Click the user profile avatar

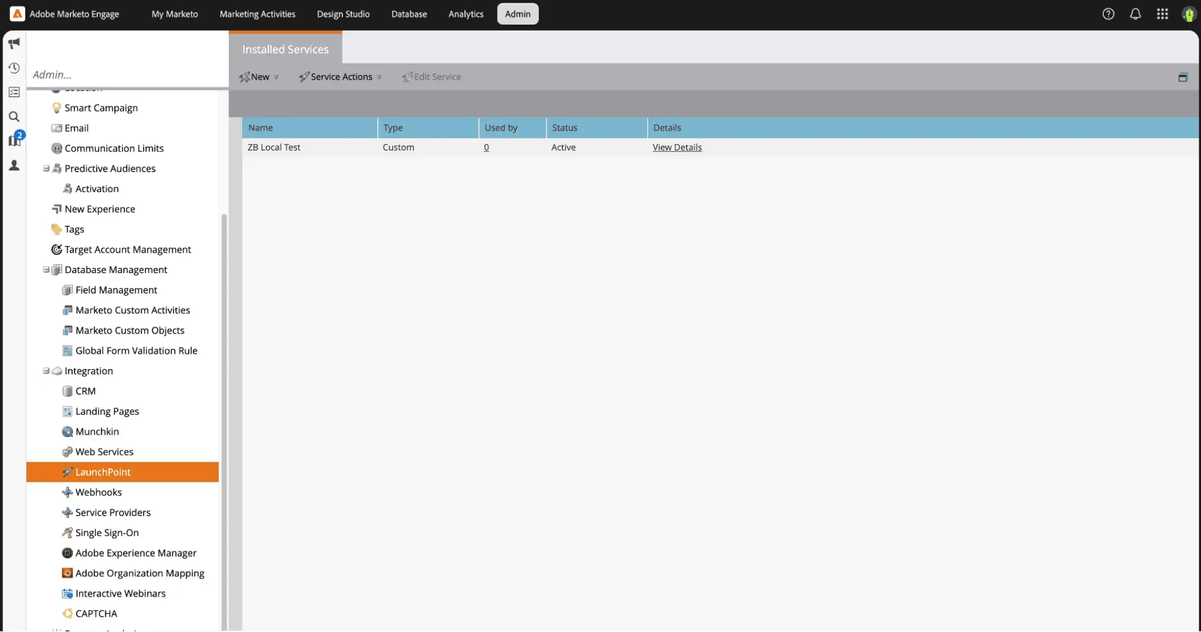pyautogui.click(x=1188, y=14)
